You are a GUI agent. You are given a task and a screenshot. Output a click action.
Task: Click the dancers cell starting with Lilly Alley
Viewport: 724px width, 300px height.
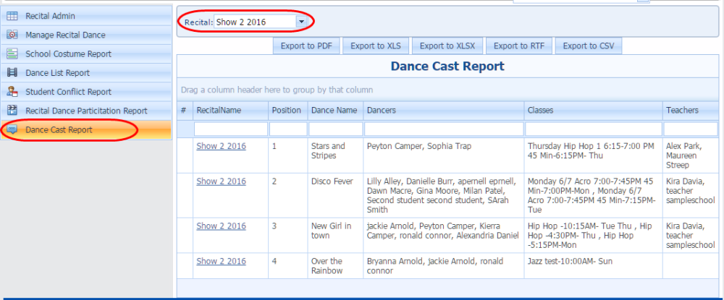(x=444, y=195)
